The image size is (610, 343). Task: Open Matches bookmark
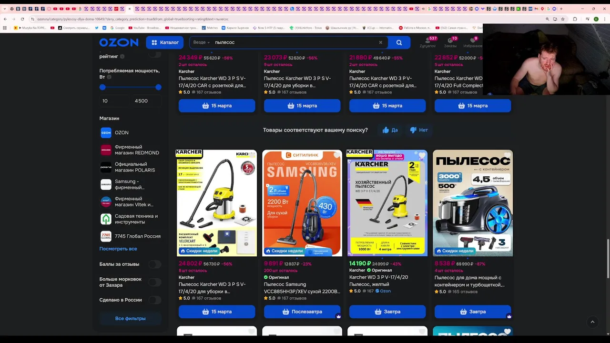click(x=210, y=28)
